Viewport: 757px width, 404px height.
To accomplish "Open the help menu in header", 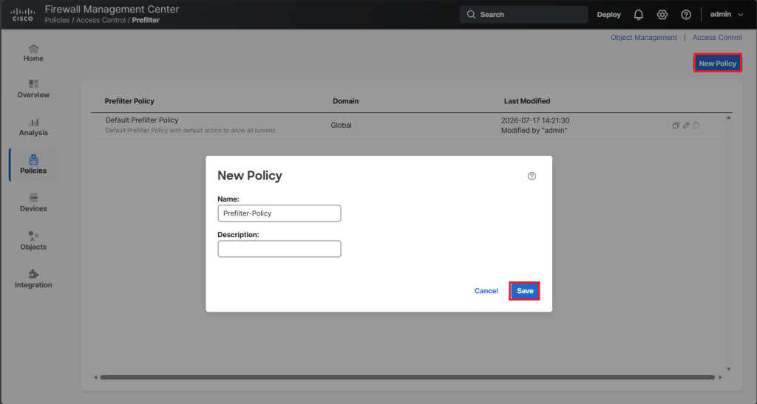I will 685,15.
